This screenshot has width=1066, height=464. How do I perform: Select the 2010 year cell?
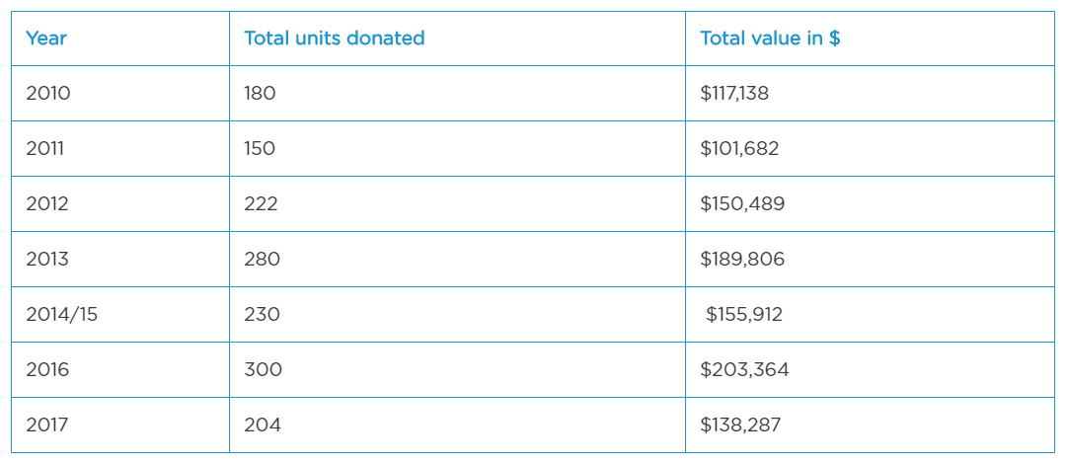click(x=48, y=94)
